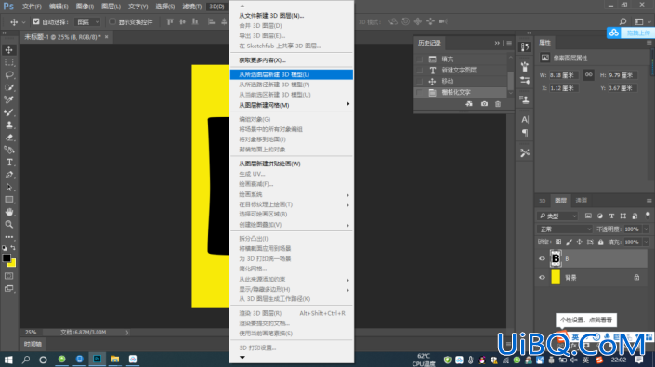
Task: Toggle history source box beside 填充
Action: click(419, 59)
